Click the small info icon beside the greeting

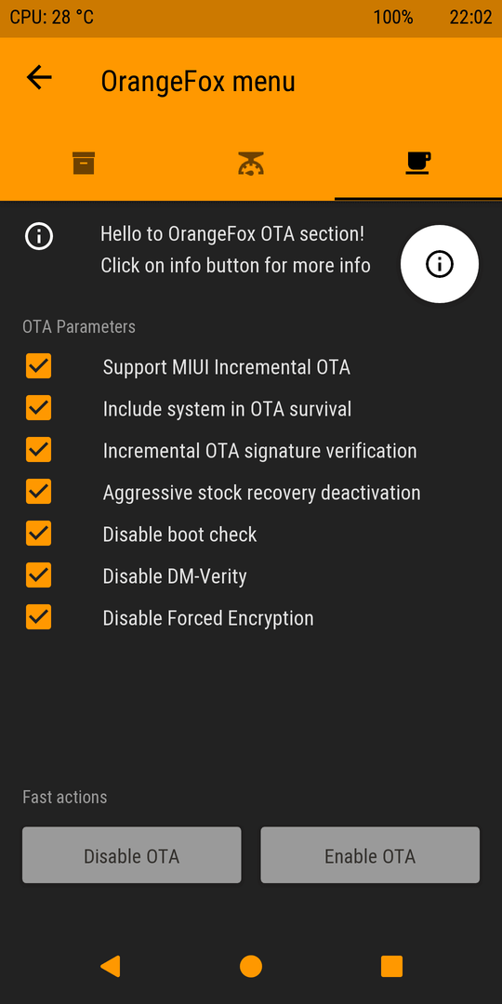tap(39, 236)
